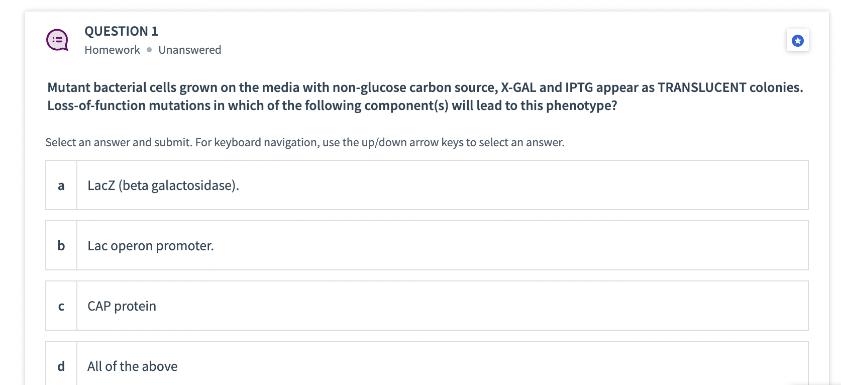Click the multiple-choice question type icon

coord(57,40)
